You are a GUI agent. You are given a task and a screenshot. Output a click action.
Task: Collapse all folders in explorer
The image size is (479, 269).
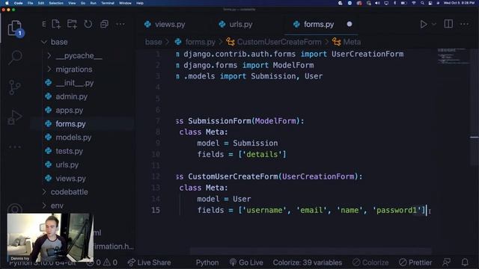point(104,24)
